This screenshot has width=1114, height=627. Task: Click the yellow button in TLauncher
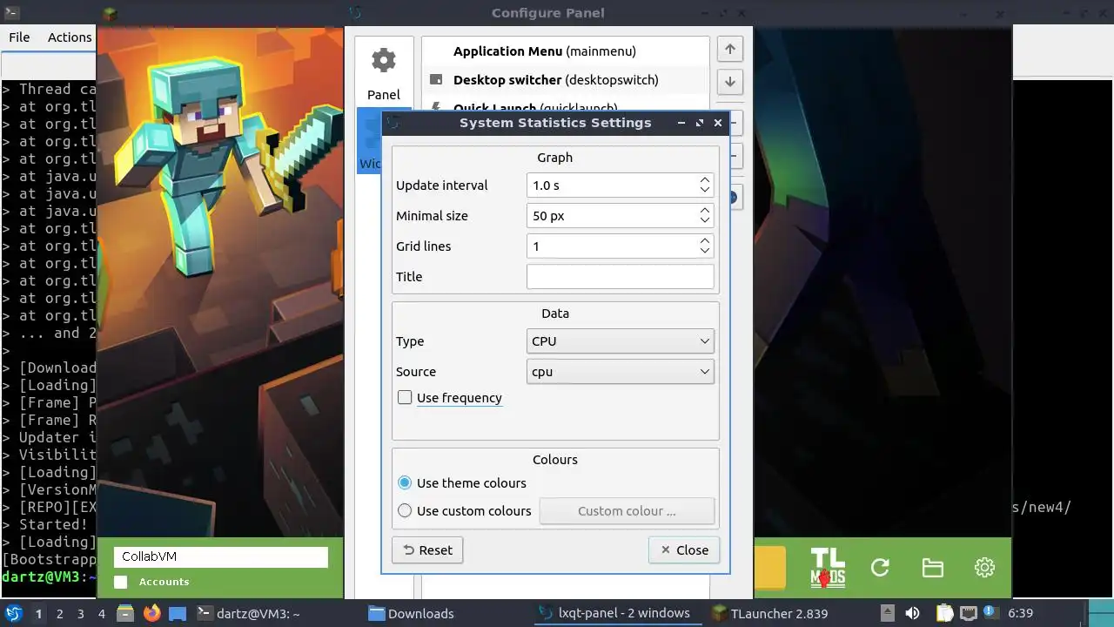click(769, 568)
